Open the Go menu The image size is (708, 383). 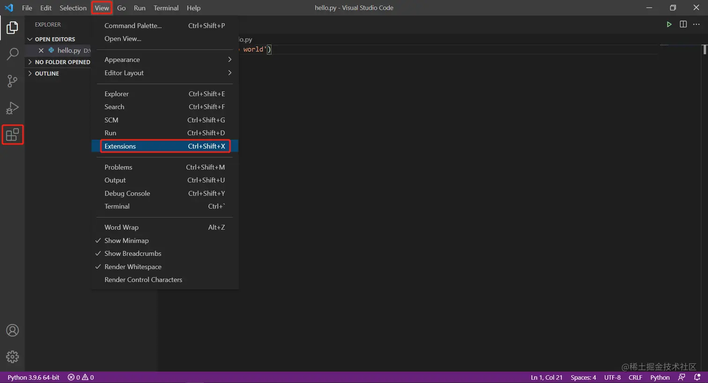pos(121,8)
